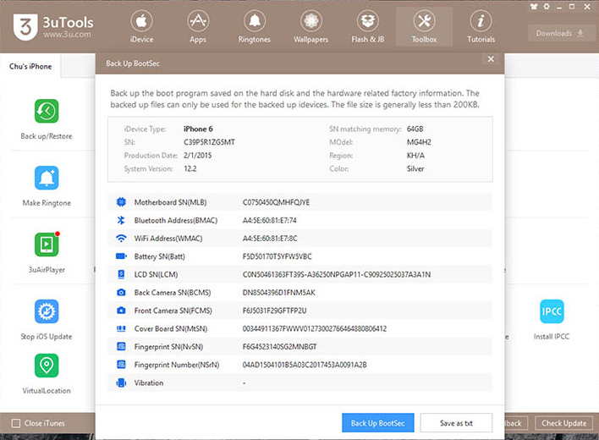Image resolution: width=599 pixels, height=440 pixels.
Task: Open the iDevice section
Action: pyautogui.click(x=141, y=27)
